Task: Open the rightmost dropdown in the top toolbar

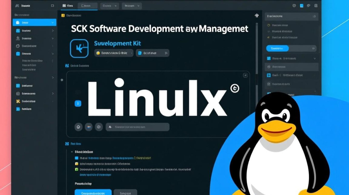Action: [132, 6]
